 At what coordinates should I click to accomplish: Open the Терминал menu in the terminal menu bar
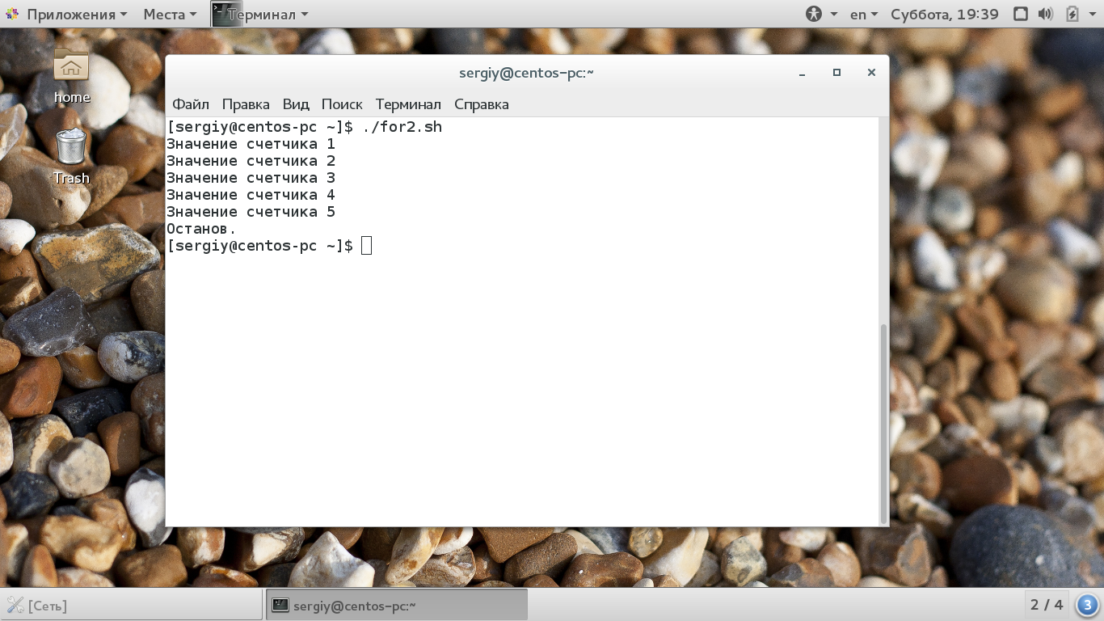click(408, 104)
